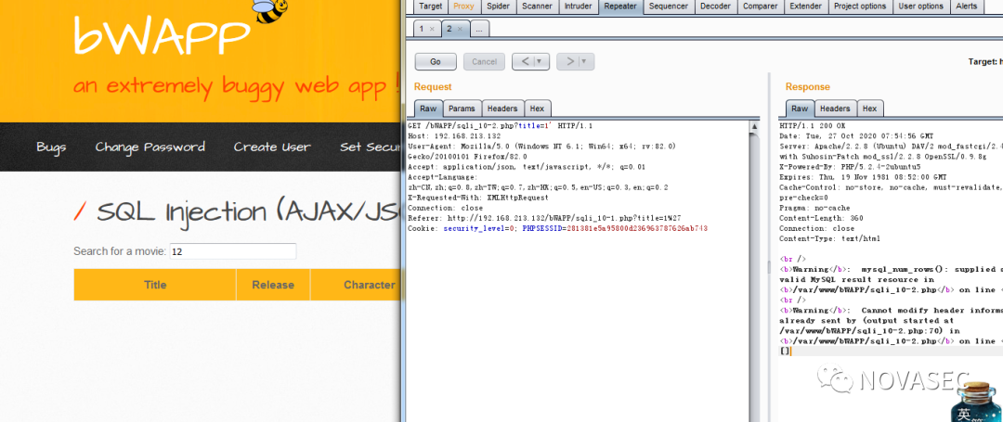Open Change Password in the bWAPP menu
Screen dimensions: 1003x422
(150, 147)
